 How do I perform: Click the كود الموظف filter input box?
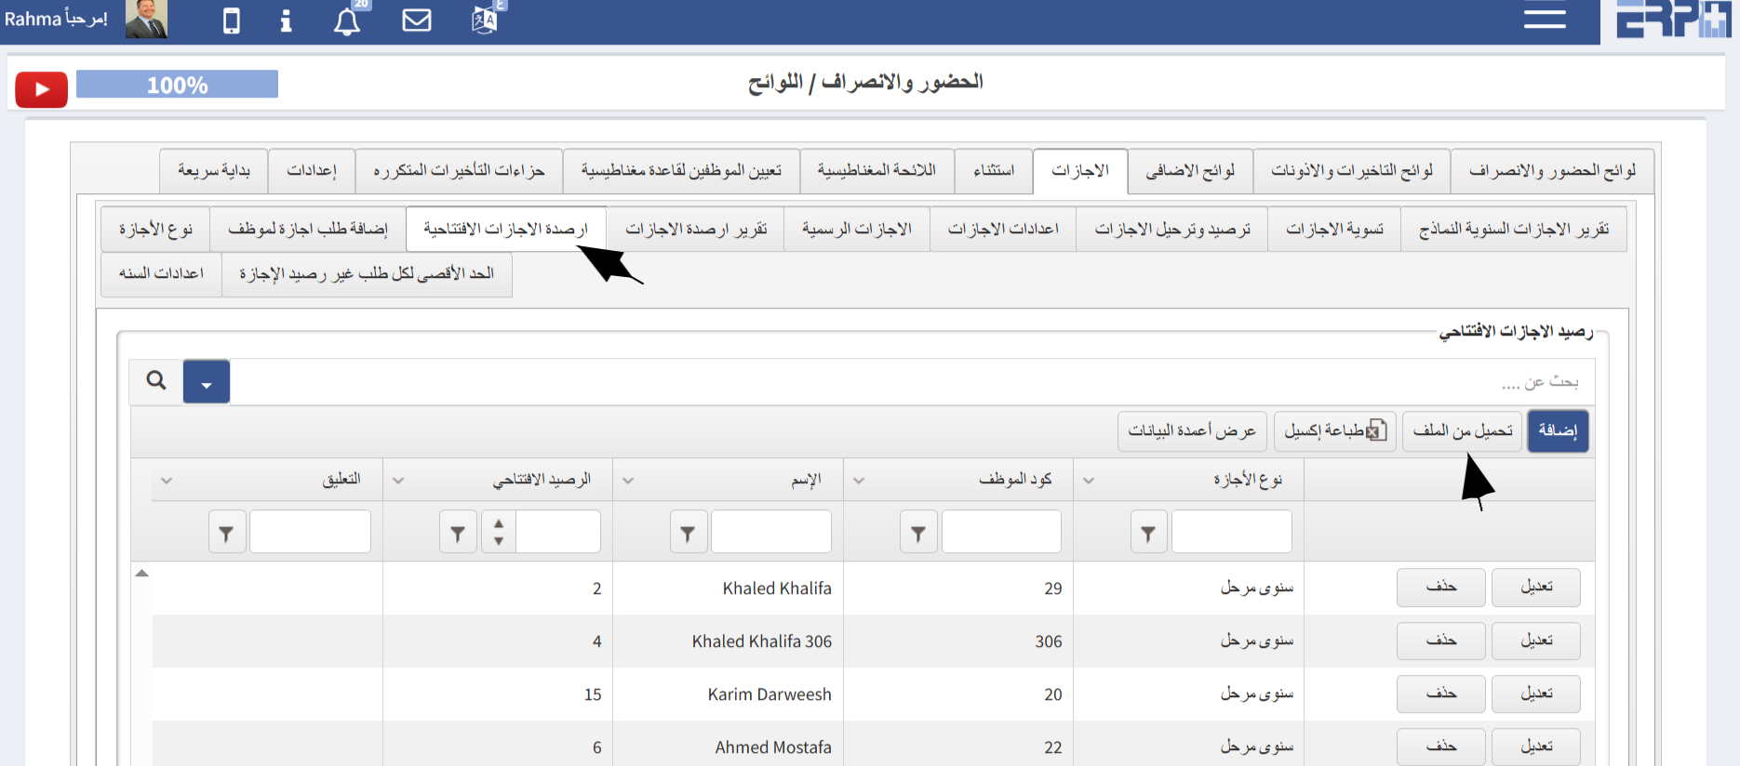[x=1001, y=532]
